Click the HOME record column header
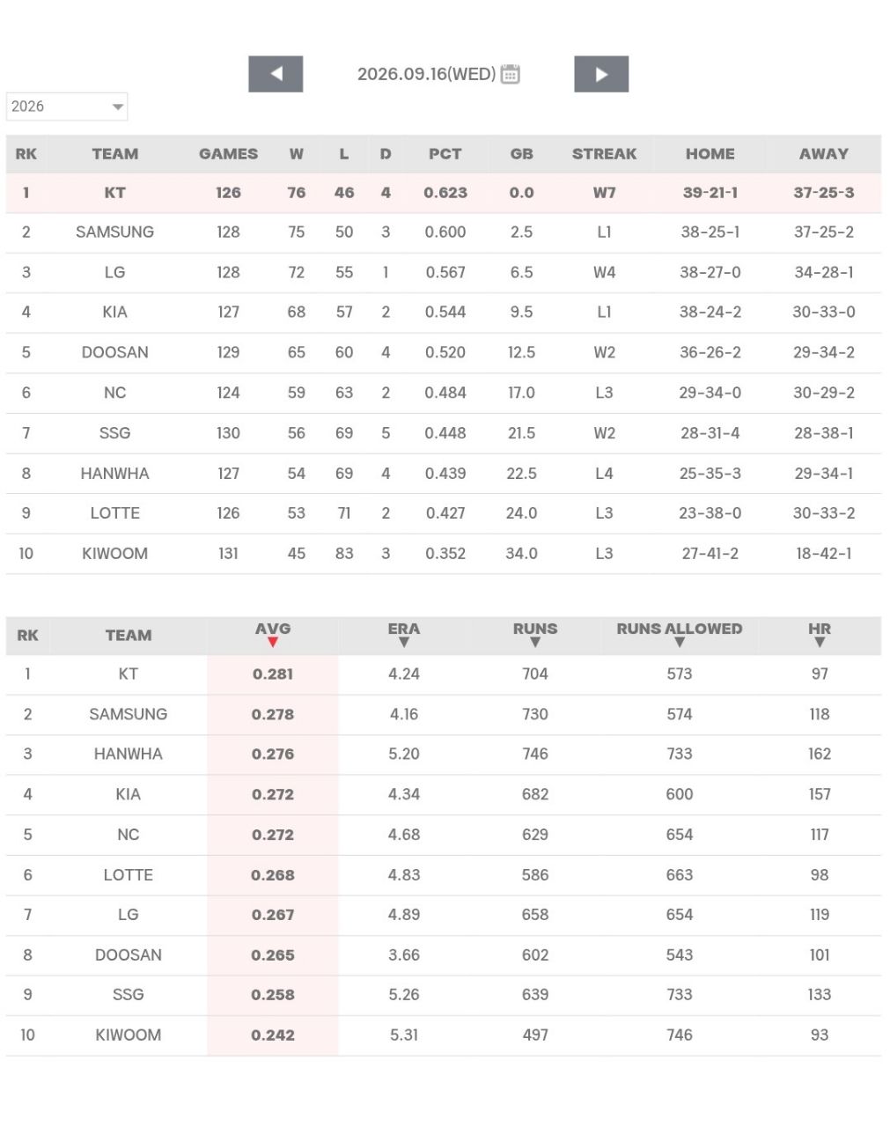The height and width of the screenshot is (1127, 890). coord(710,154)
